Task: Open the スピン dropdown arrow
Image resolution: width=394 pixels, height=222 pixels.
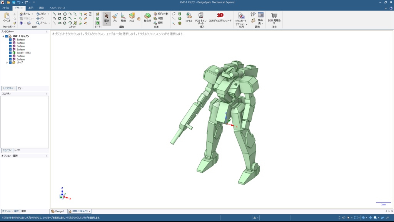Action: click(48, 14)
